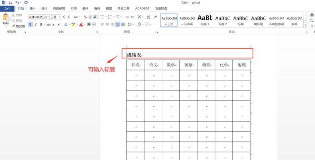This screenshot has height=160, width=315.
Task: Toggle Align Left
Action: [x=102, y=24]
